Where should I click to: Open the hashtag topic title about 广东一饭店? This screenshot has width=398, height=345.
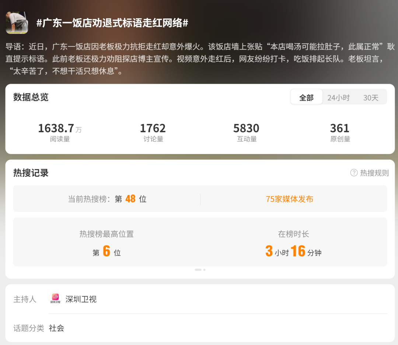coord(112,23)
